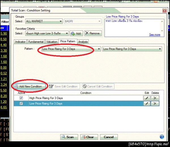
Task: Switch to the Analysis tab
Action: (x=83, y=42)
